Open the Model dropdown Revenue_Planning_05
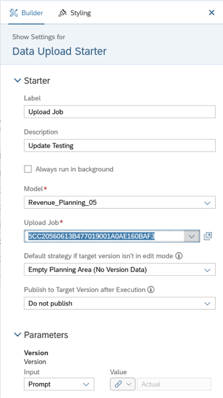The height and width of the screenshot is (398, 223). [x=120, y=202]
